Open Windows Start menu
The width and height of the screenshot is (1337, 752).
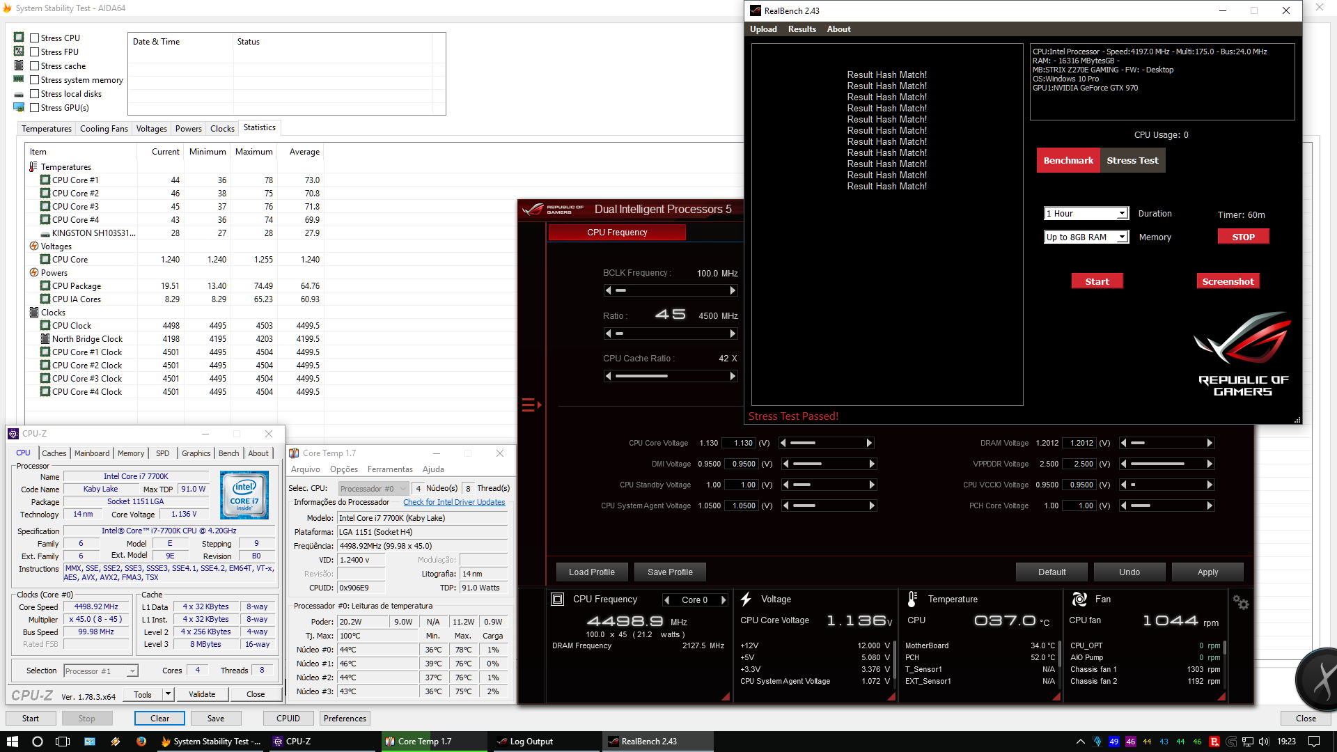pyautogui.click(x=12, y=742)
